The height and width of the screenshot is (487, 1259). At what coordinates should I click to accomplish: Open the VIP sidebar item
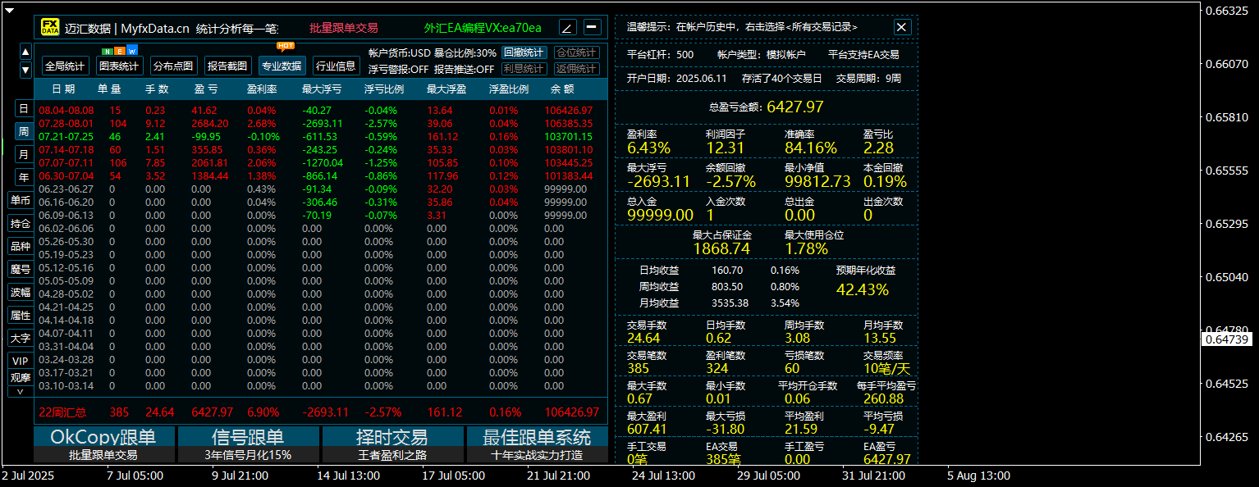click(x=21, y=362)
